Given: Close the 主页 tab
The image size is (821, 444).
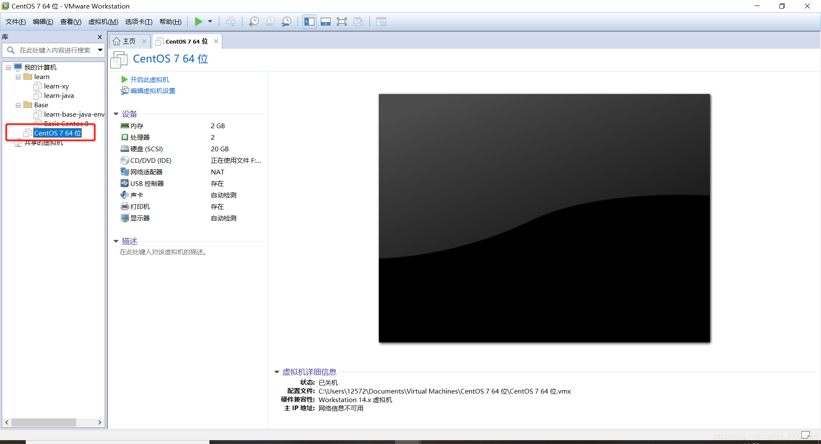Looking at the screenshot, I should click(144, 41).
